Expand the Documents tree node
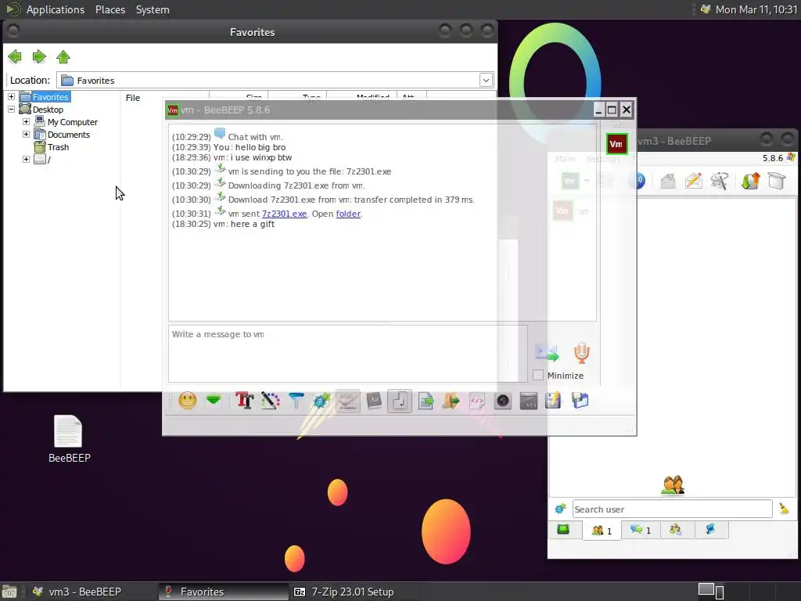Screen dimensions: 801x601 [x=26, y=135]
